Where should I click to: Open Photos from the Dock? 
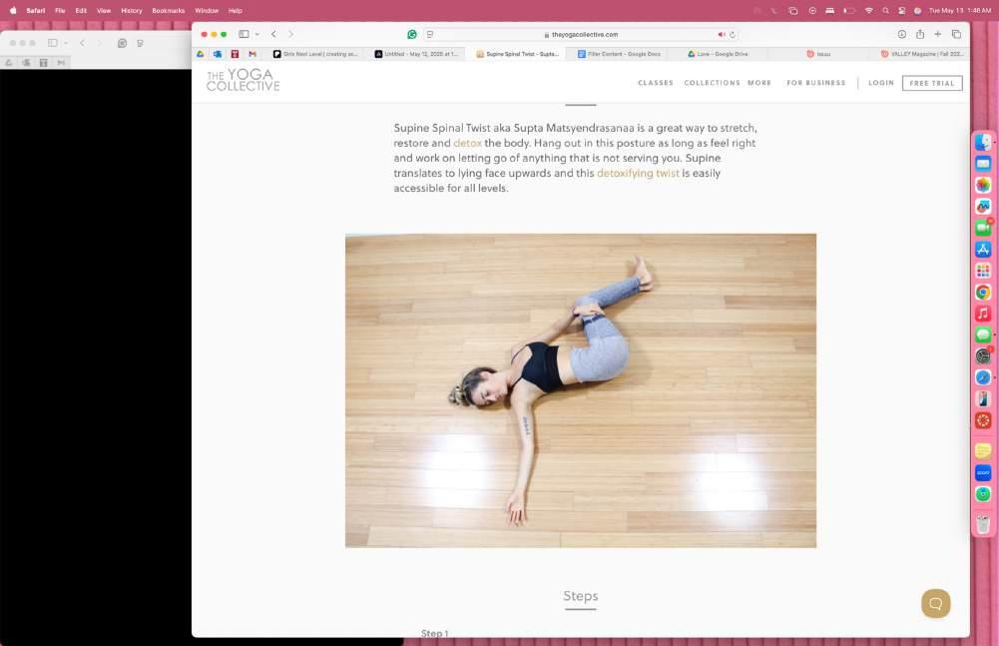point(983,185)
